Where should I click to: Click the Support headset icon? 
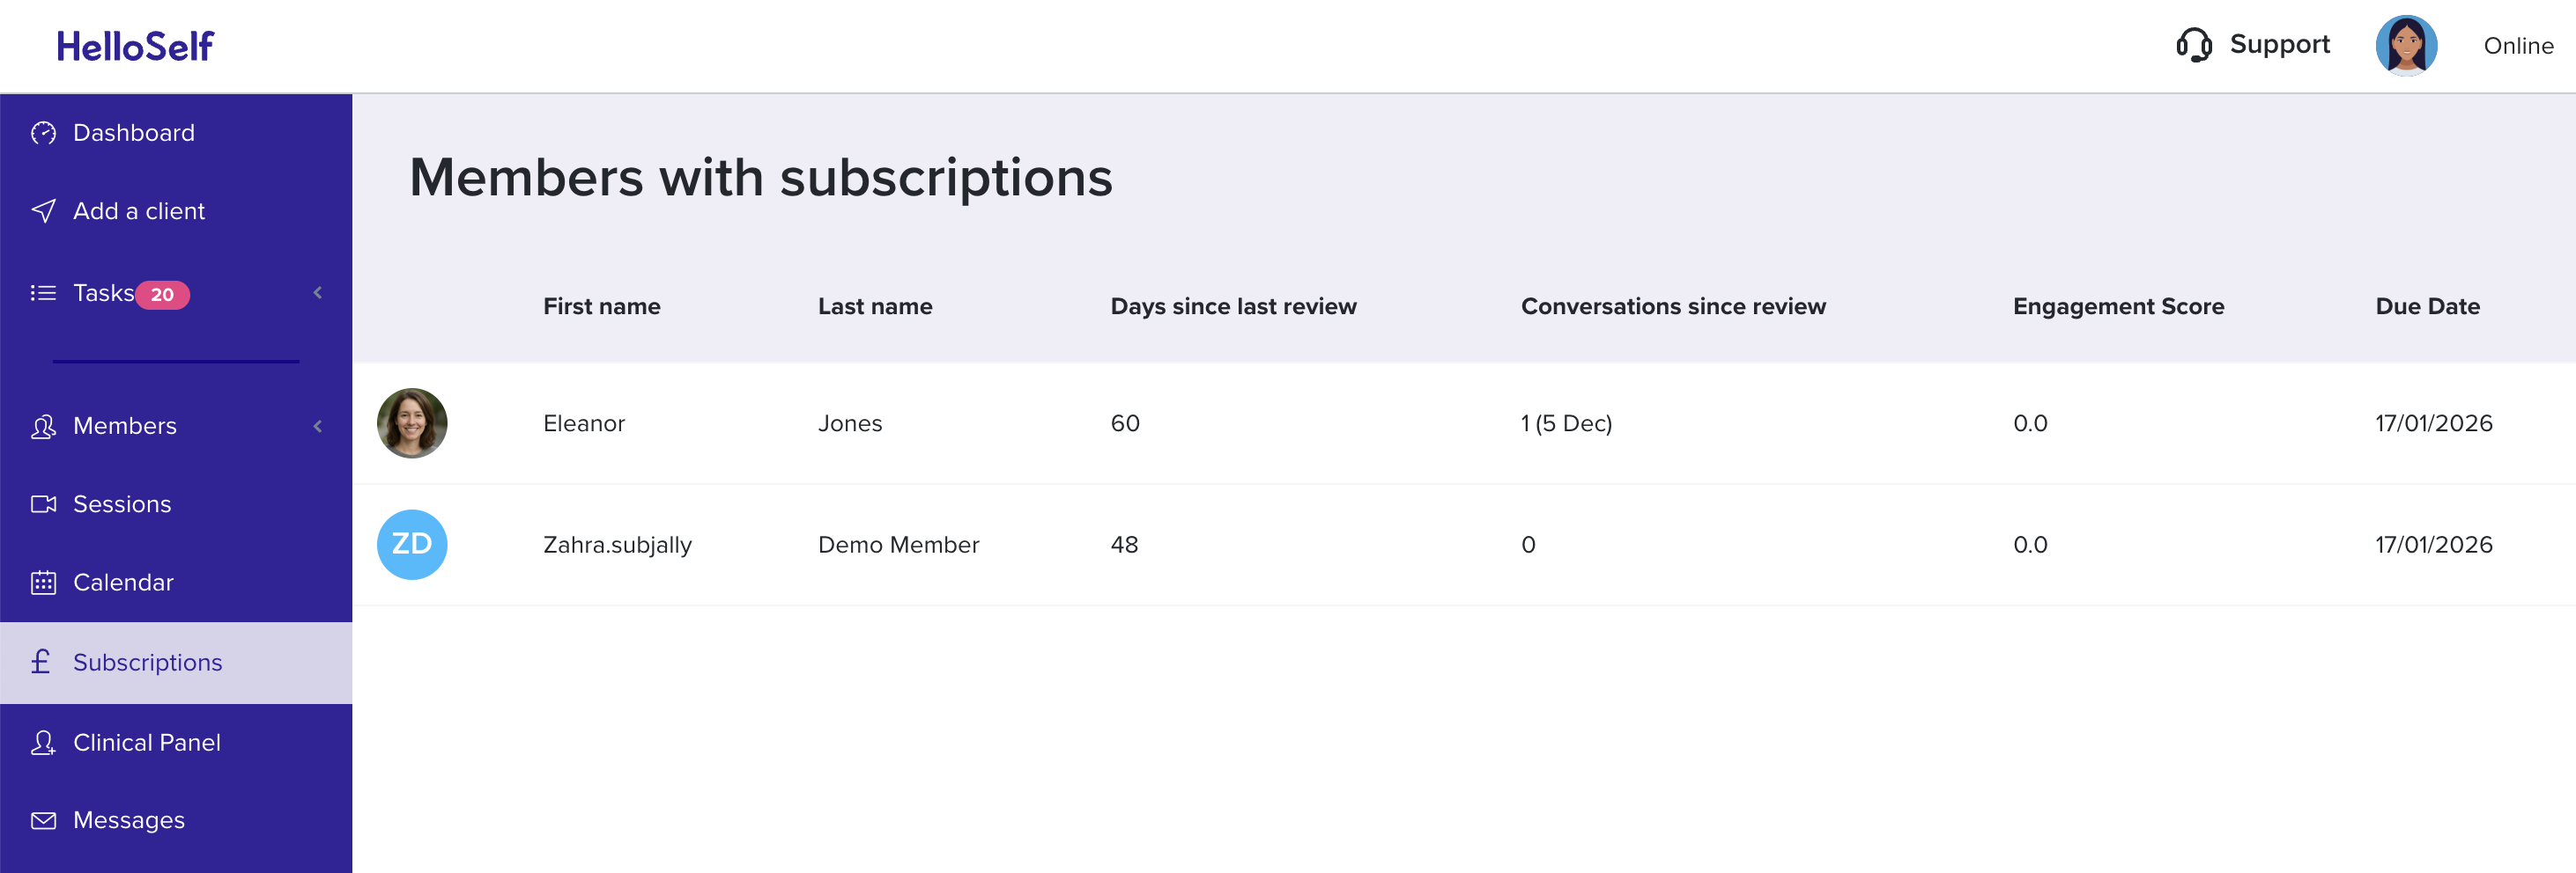click(2193, 45)
